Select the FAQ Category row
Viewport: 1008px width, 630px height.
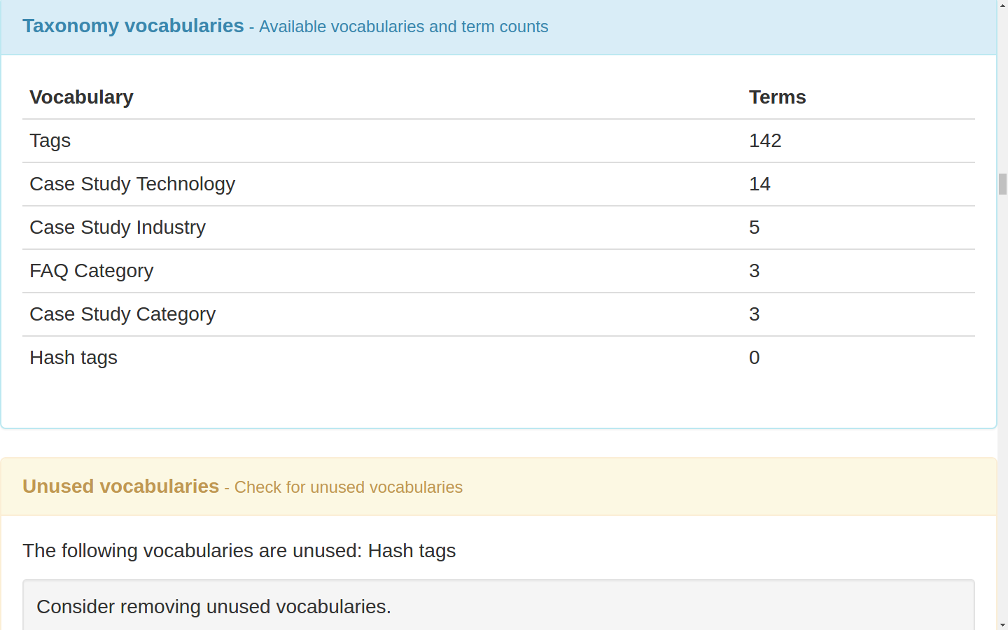[x=498, y=271]
